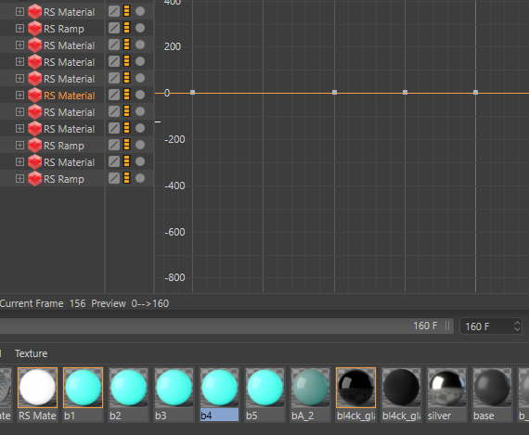Toggle the gray solo circle in the highlighted RS Material row
529x435 pixels.
(x=140, y=95)
